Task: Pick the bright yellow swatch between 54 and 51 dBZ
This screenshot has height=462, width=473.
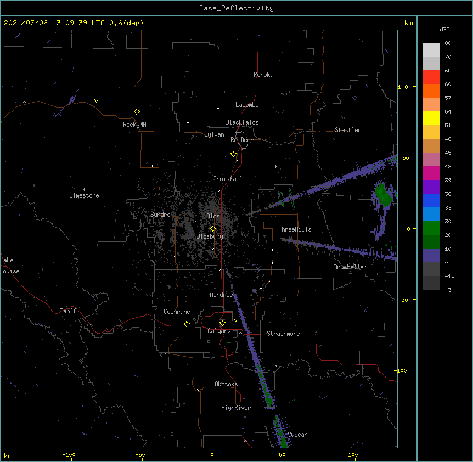Action: pyautogui.click(x=431, y=118)
